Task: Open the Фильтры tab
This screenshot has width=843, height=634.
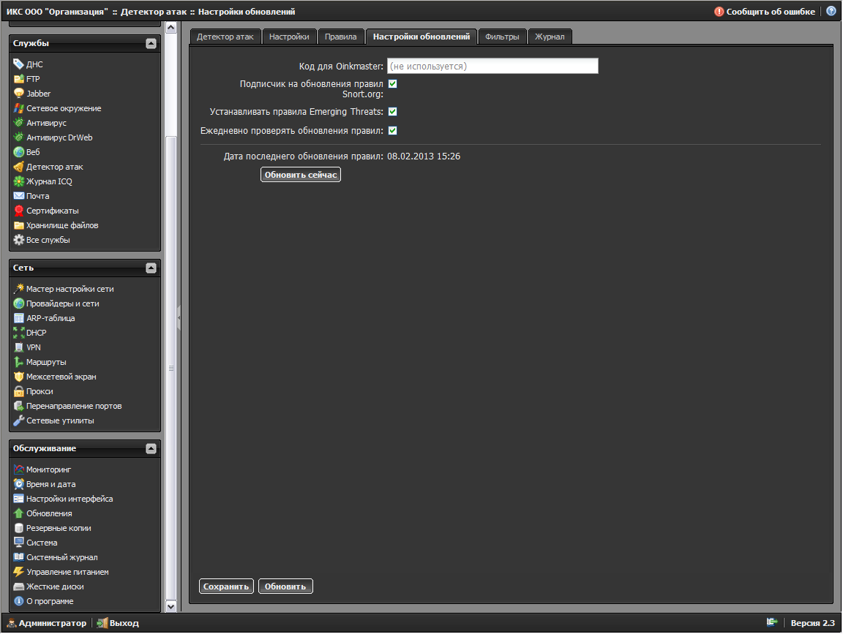Action: point(502,37)
